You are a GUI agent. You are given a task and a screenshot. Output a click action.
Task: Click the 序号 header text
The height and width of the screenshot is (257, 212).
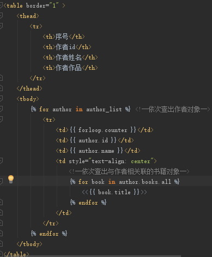click(x=62, y=37)
